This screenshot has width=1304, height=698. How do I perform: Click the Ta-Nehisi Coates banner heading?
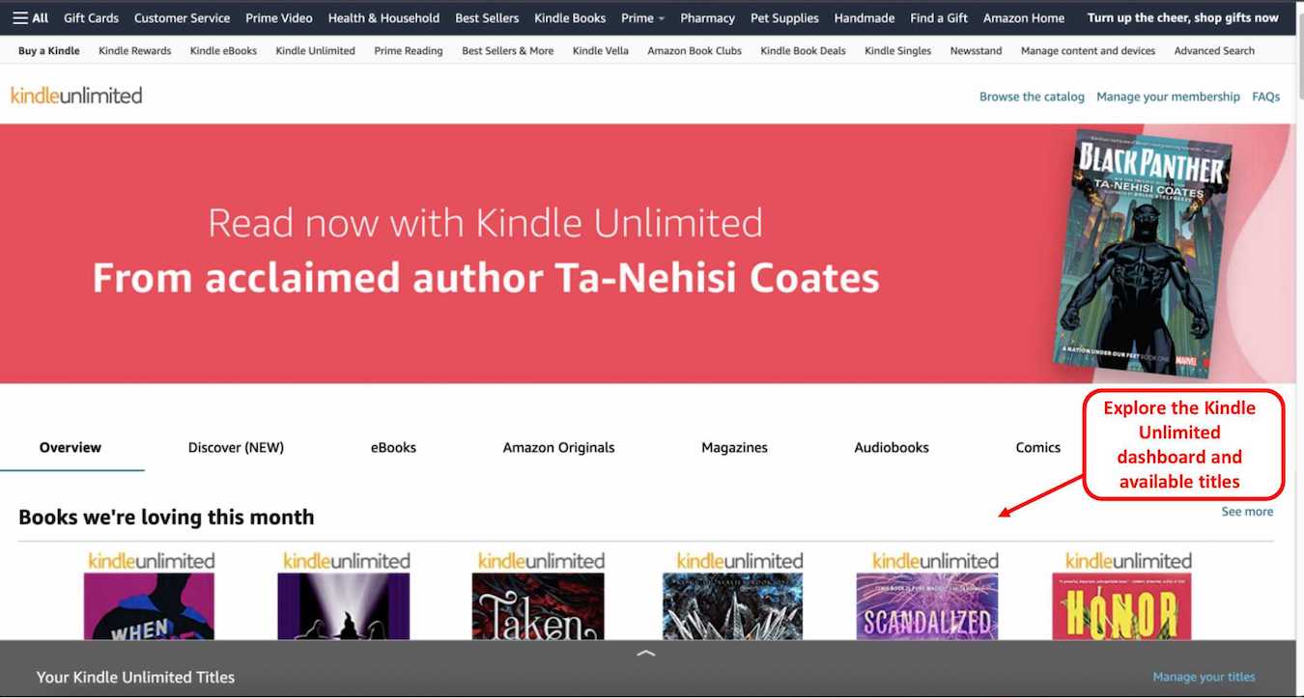[x=486, y=278]
